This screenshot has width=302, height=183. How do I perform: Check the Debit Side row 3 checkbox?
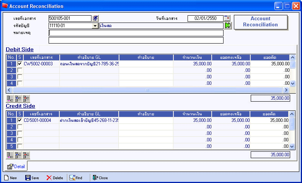[x=20, y=77]
